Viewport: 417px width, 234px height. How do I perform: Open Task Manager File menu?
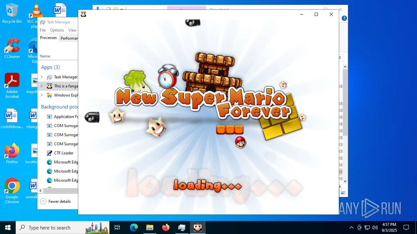tap(43, 30)
